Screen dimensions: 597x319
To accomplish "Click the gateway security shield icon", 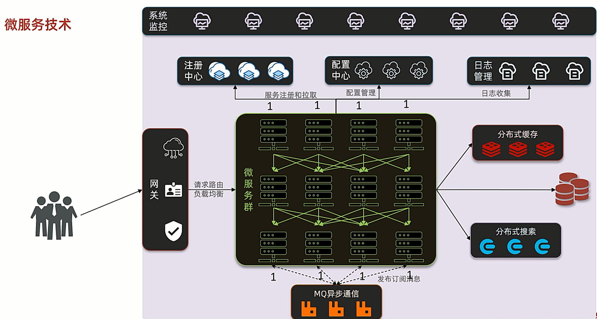I will point(173,231).
